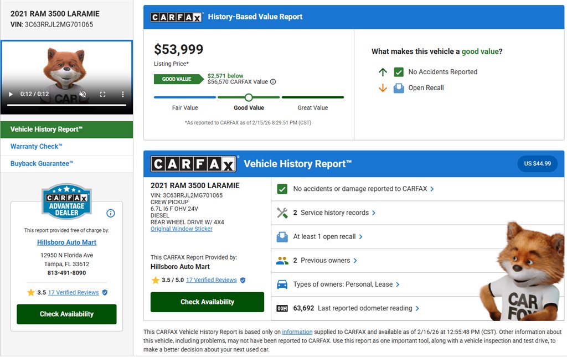Click the Fair Value segment label
This screenshot has height=357, width=567.
click(185, 108)
